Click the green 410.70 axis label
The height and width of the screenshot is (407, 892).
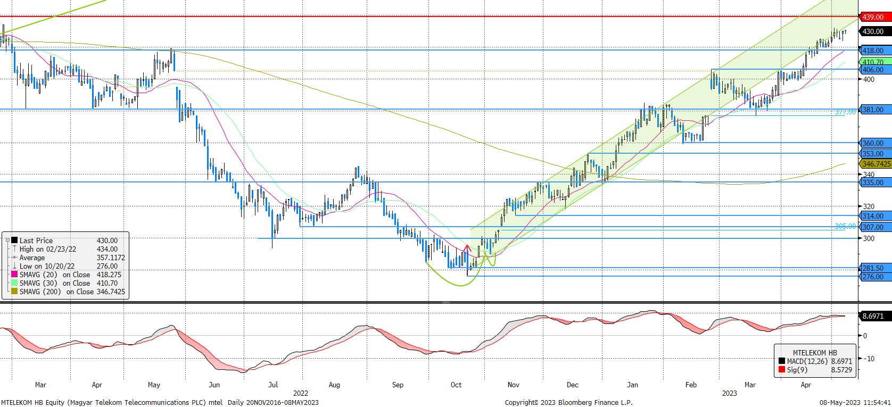[x=876, y=62]
